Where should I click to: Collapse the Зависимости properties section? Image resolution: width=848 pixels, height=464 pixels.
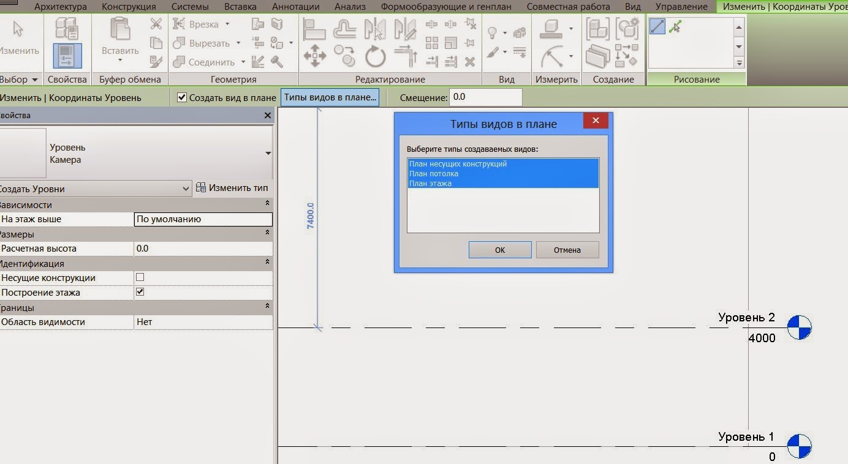coord(267,204)
